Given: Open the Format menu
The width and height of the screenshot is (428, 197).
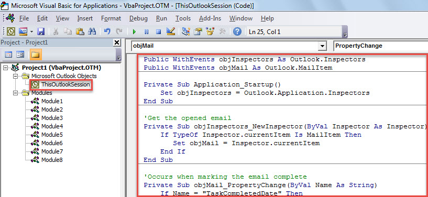Looking at the screenshot, I should (x=111, y=18).
